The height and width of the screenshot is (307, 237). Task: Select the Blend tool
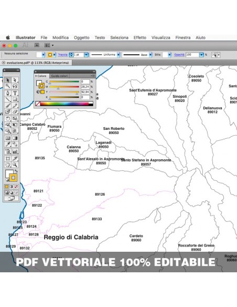coord(15,144)
